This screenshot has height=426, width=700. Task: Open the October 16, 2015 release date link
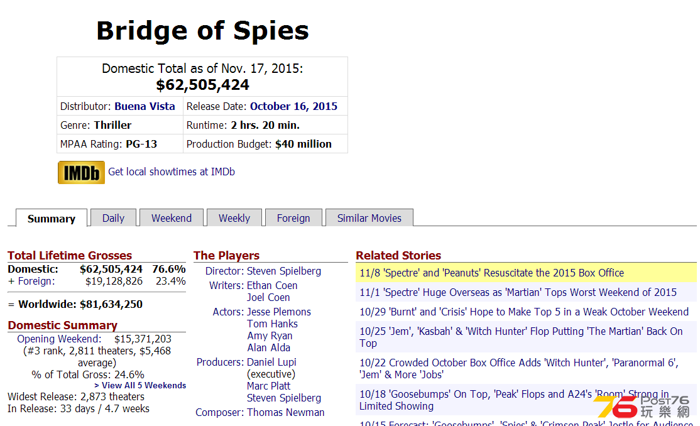[x=293, y=106]
